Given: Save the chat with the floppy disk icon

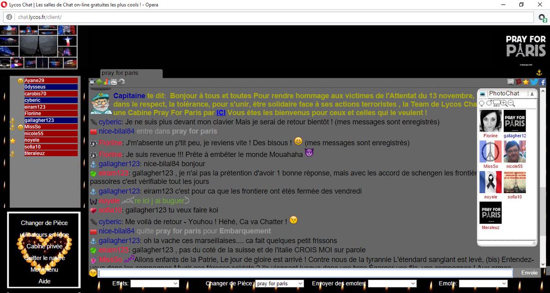Looking at the screenshot, I should pos(511,81).
